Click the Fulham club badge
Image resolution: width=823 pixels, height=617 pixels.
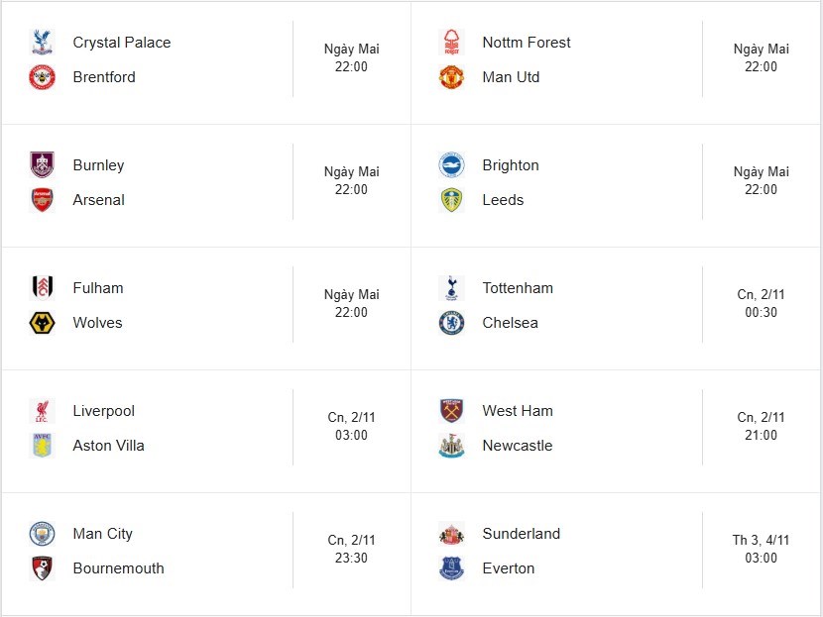(45, 288)
